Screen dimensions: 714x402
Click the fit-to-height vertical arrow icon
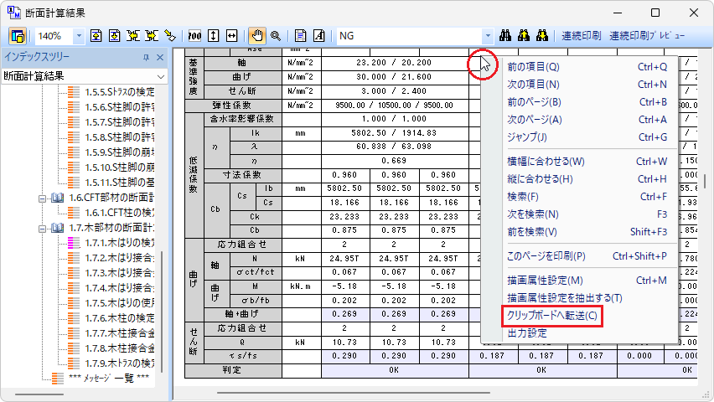click(214, 36)
